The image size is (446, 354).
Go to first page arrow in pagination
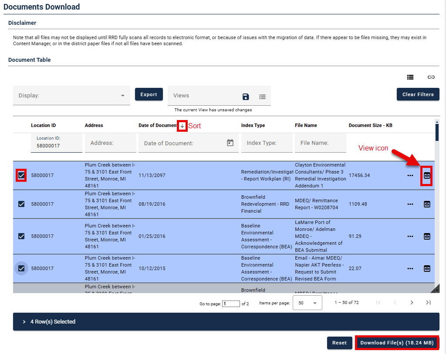378,303
